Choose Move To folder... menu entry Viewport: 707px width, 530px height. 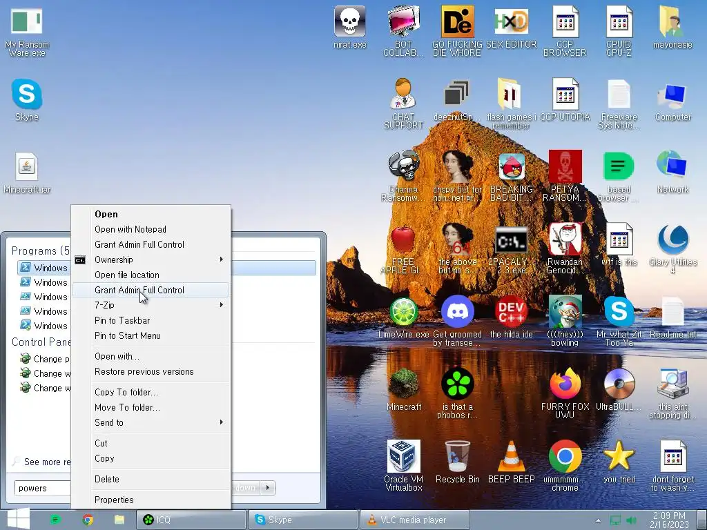tap(151, 407)
